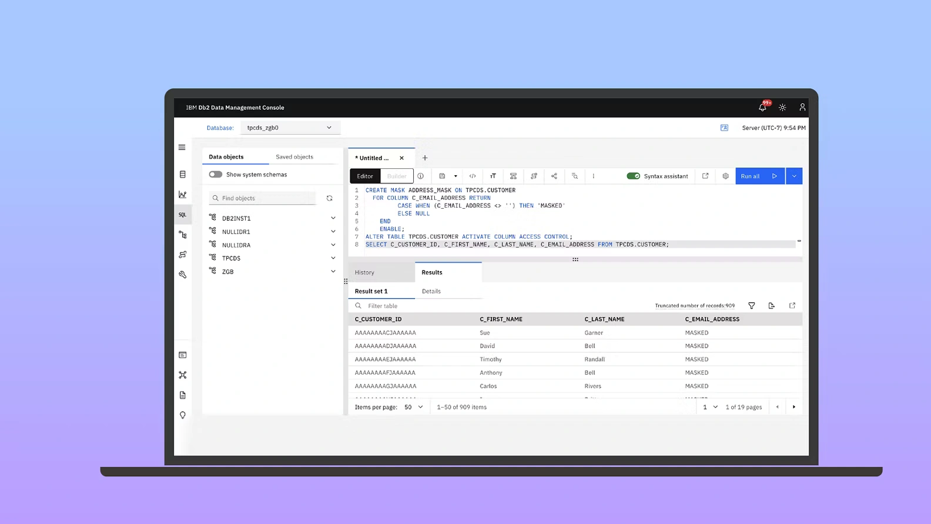The image size is (931, 524).
Task: Switch to Builder mode
Action: pyautogui.click(x=397, y=176)
